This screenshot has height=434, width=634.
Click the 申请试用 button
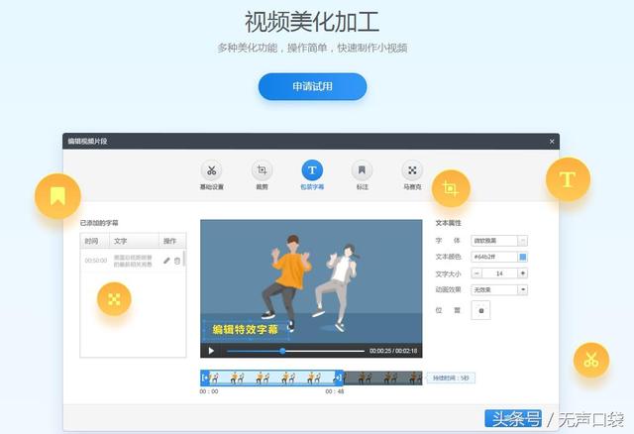coord(312,86)
